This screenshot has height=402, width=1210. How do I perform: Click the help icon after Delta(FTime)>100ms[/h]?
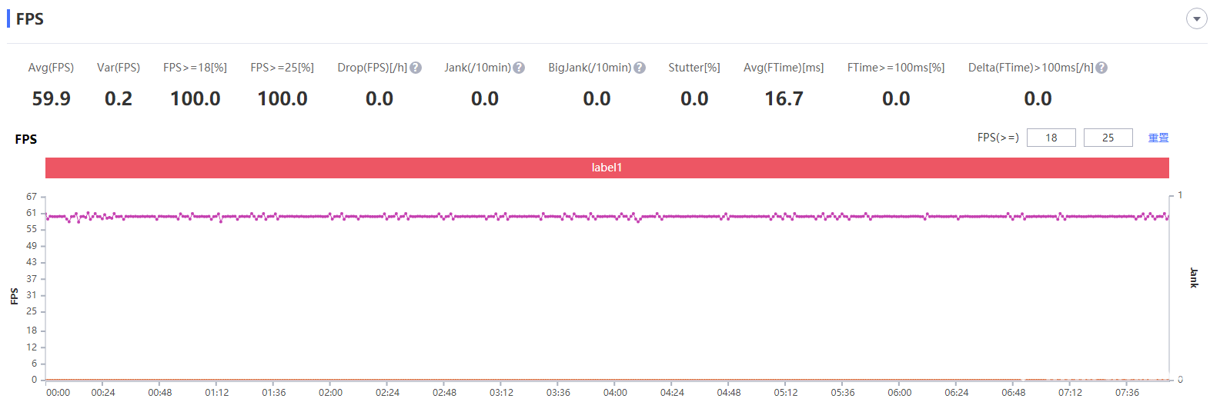point(1101,68)
